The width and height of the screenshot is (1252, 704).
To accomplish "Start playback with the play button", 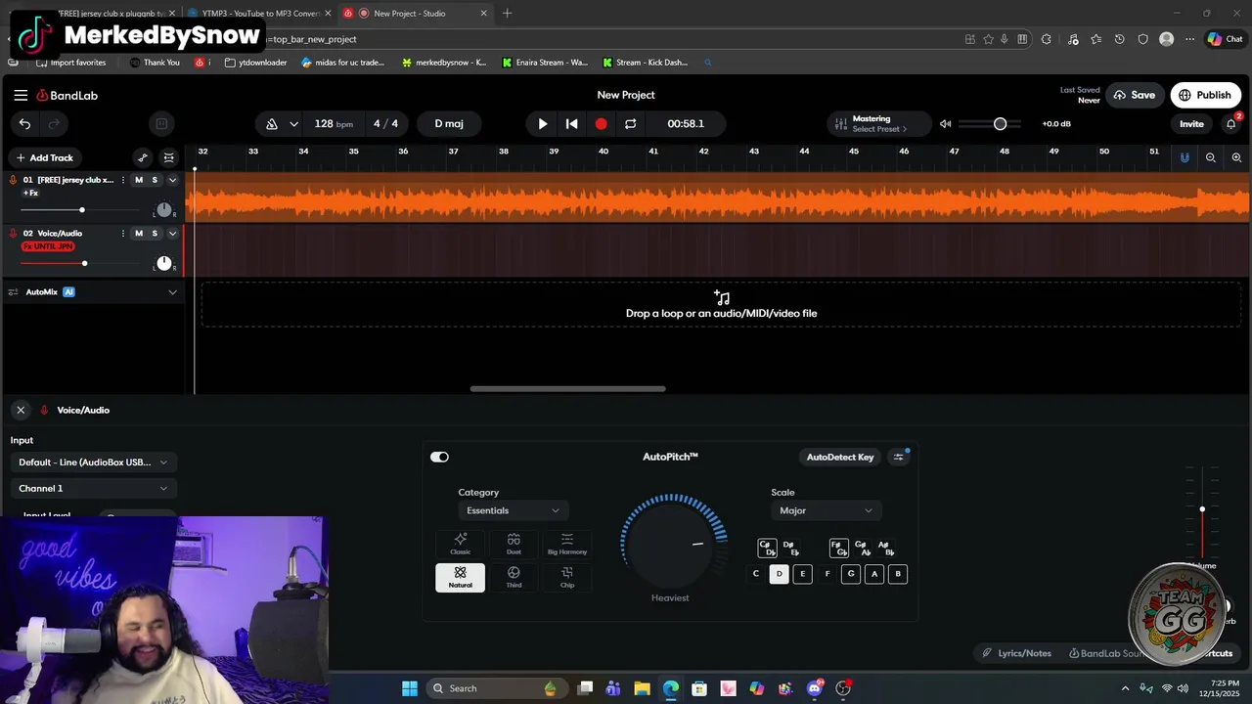I will (543, 124).
